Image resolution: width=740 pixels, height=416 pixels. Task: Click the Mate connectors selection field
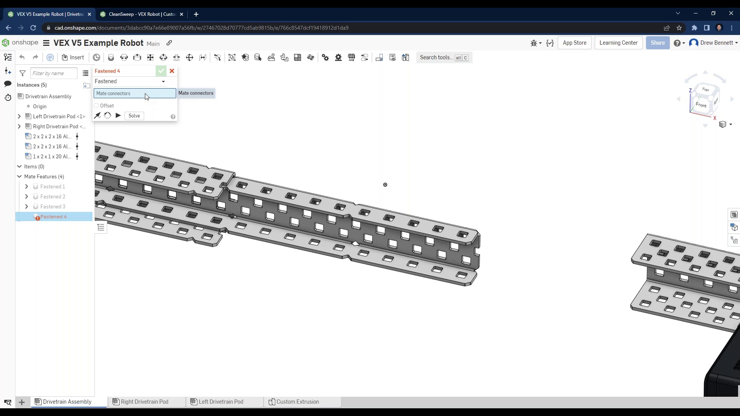point(135,93)
